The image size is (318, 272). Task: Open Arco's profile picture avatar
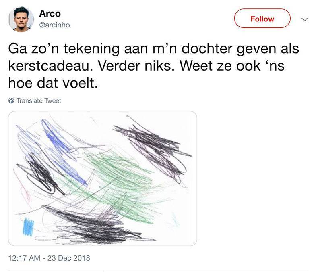(x=21, y=19)
